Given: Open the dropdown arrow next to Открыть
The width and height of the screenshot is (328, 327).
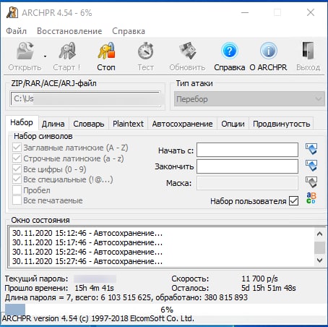Looking at the screenshot, I should (x=45, y=56).
